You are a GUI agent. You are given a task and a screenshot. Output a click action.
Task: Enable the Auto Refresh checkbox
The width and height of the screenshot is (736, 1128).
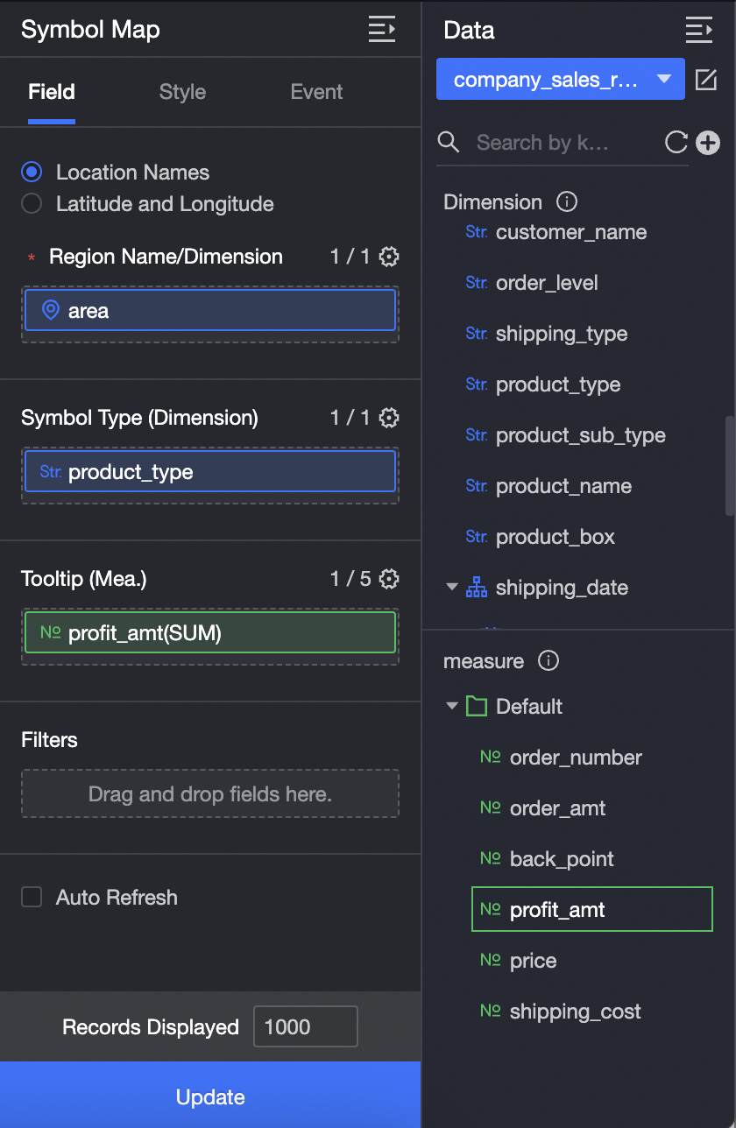(32, 898)
